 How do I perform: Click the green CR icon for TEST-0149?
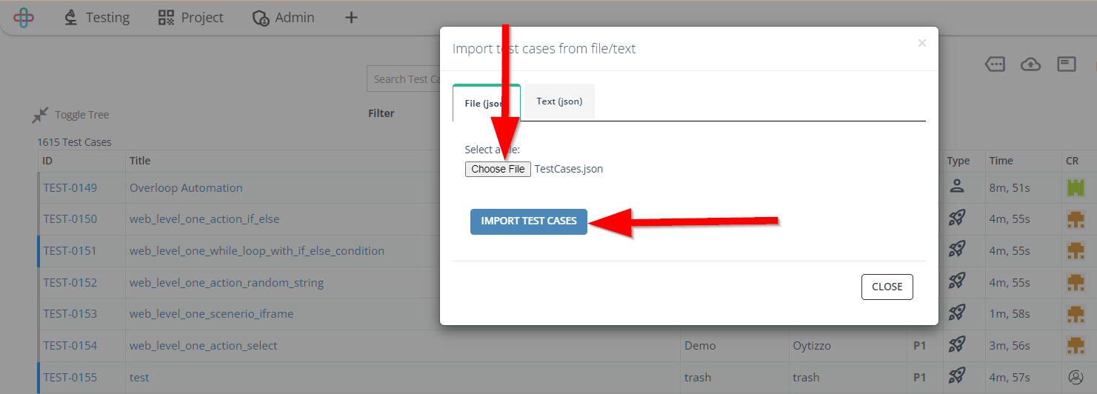1075,187
